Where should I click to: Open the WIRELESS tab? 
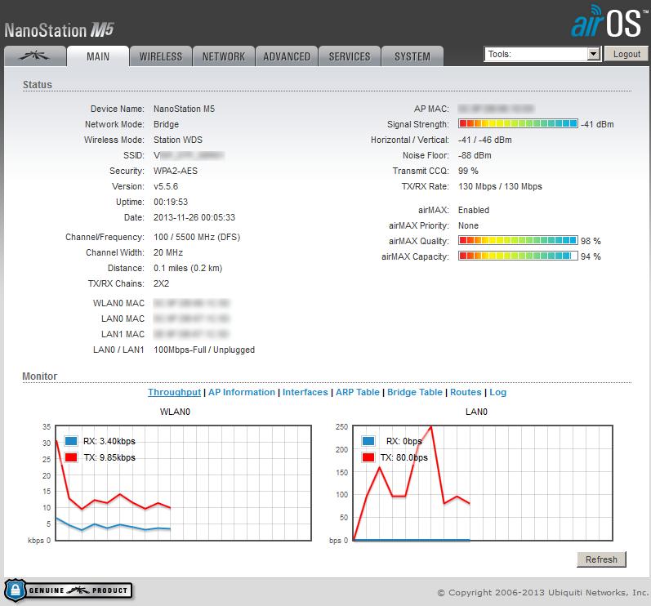click(x=161, y=56)
